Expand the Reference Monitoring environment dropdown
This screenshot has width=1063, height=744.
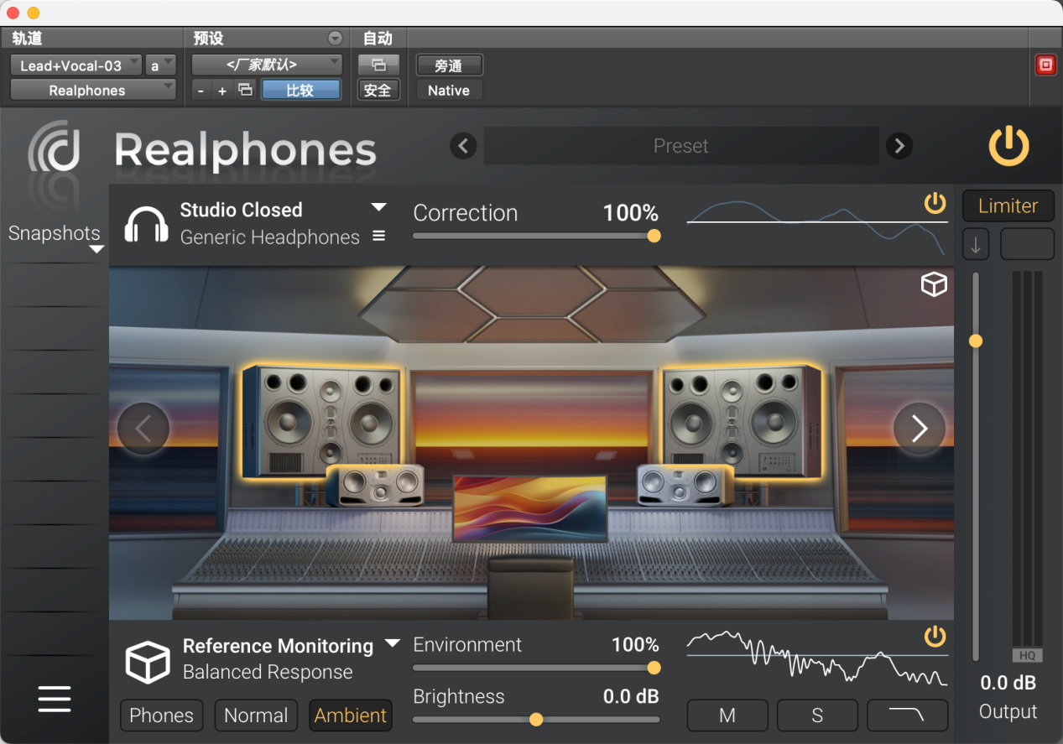click(x=393, y=643)
